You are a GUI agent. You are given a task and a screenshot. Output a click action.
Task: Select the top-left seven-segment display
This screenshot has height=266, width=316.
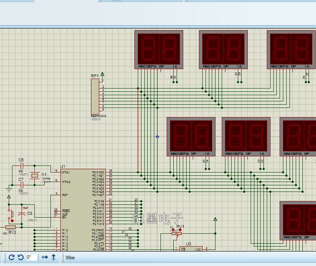tap(159, 50)
